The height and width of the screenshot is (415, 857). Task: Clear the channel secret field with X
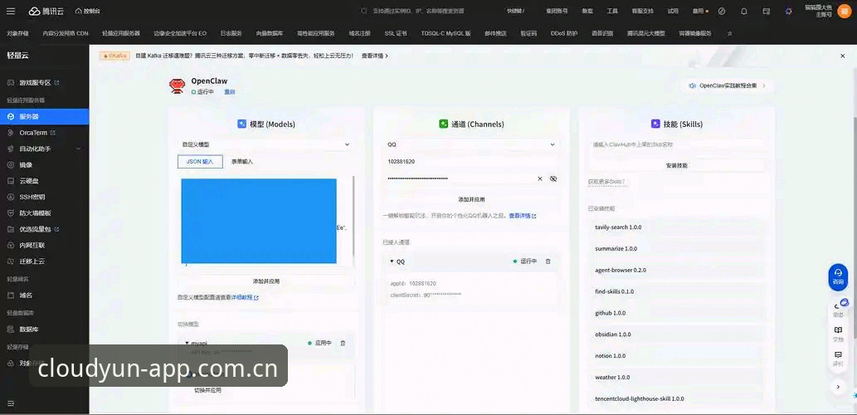pos(540,178)
